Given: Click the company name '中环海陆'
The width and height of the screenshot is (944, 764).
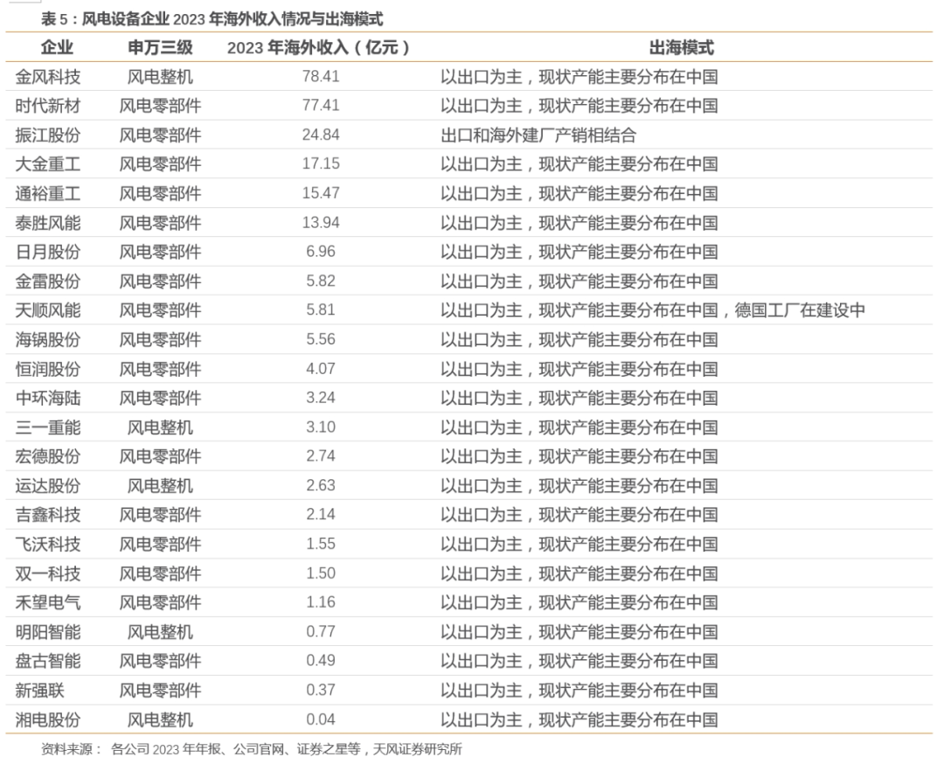Looking at the screenshot, I should pyautogui.click(x=47, y=398).
